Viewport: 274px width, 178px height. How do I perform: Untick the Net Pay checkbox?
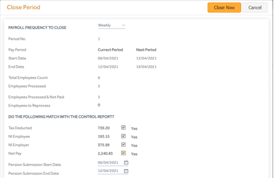(123, 153)
